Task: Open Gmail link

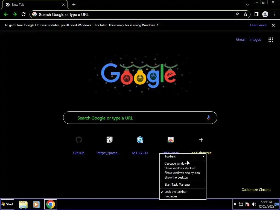Action: pyautogui.click(x=241, y=39)
